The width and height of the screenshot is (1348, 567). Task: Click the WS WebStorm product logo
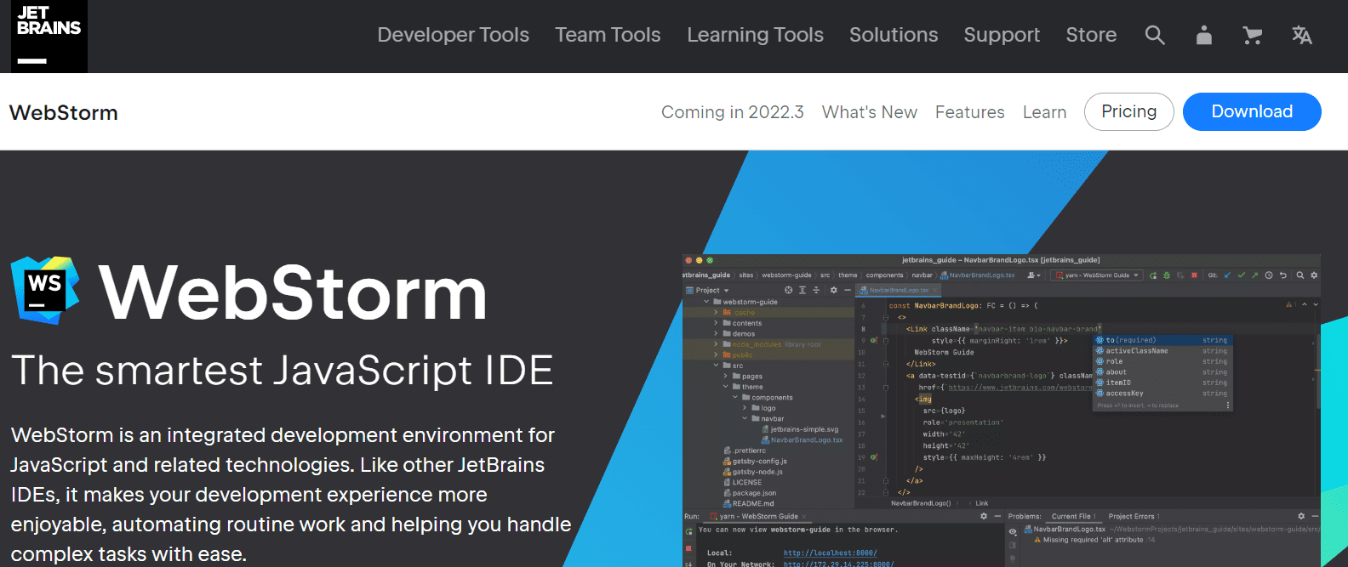coord(45,290)
